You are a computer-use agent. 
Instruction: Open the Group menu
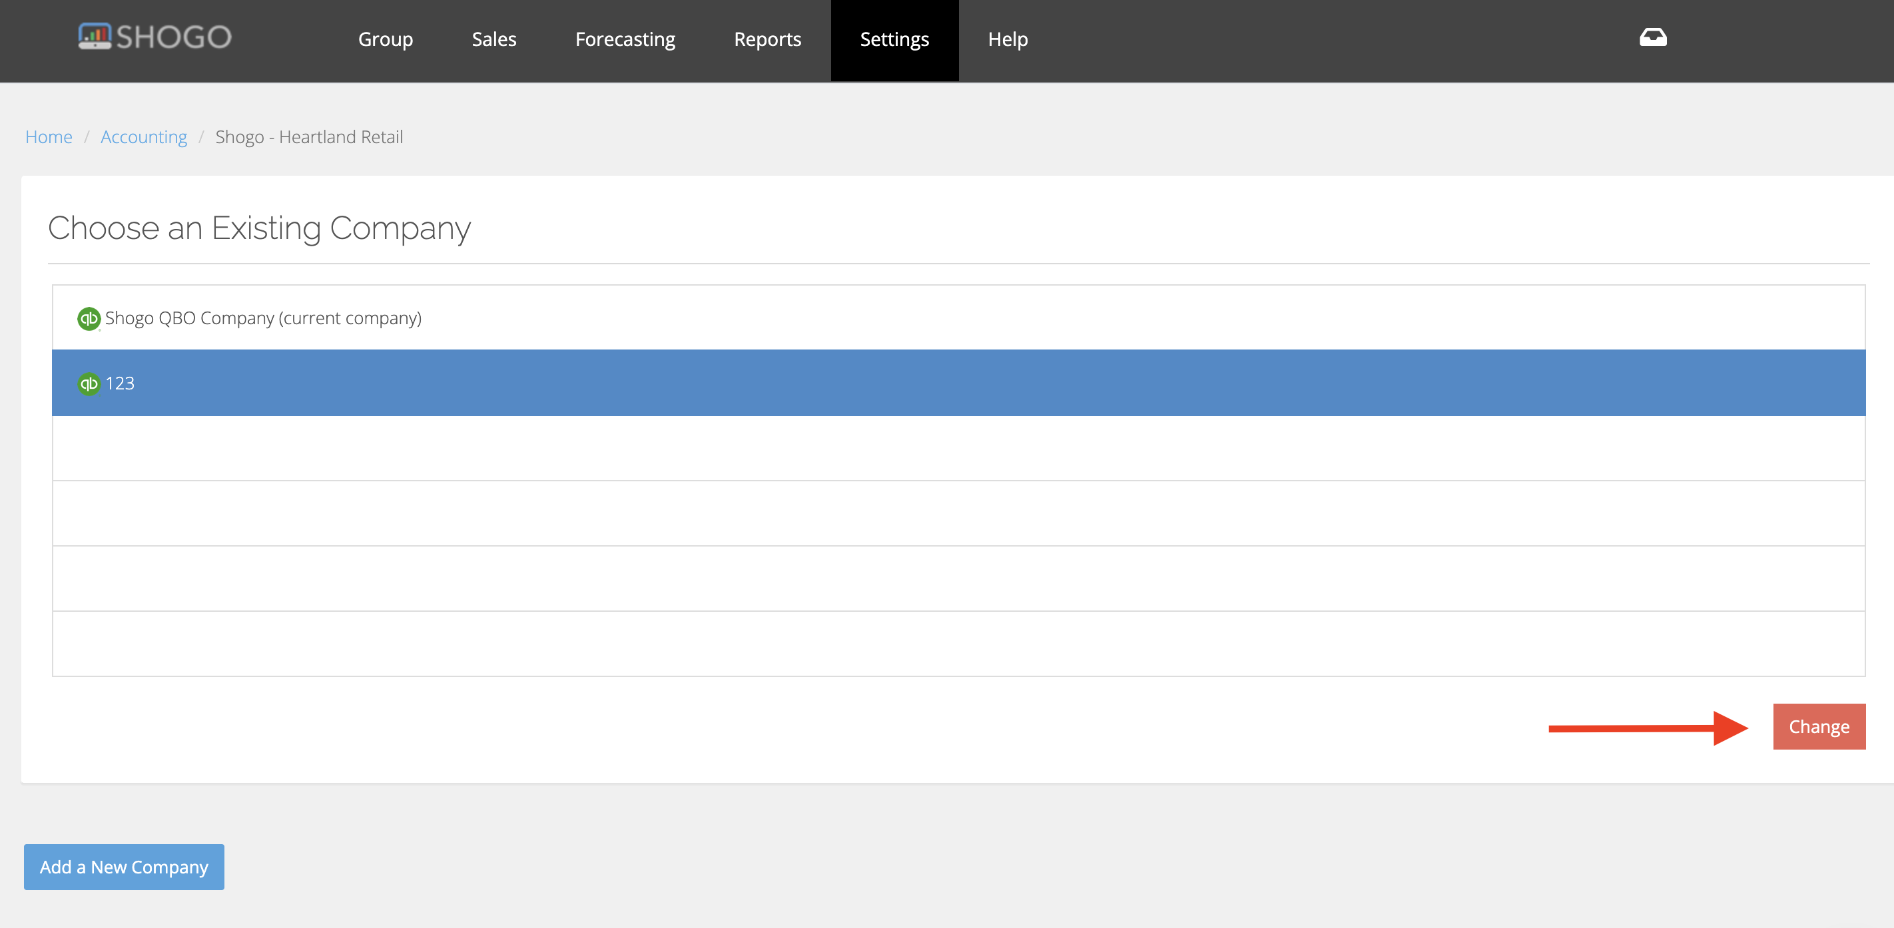pyautogui.click(x=386, y=39)
